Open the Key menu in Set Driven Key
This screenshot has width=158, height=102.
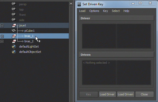[x=105, y=11]
